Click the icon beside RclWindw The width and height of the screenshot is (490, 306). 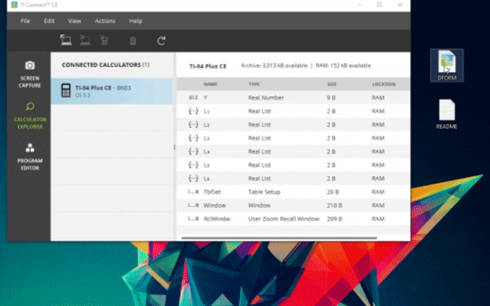194,219
